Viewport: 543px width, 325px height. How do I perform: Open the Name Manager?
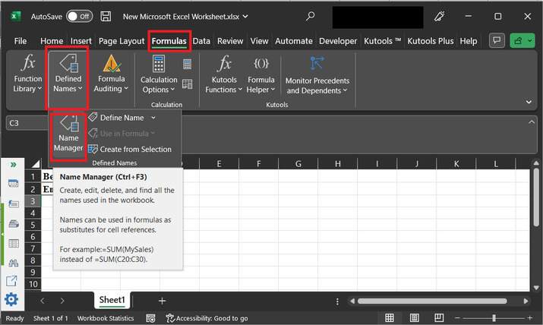pos(68,134)
